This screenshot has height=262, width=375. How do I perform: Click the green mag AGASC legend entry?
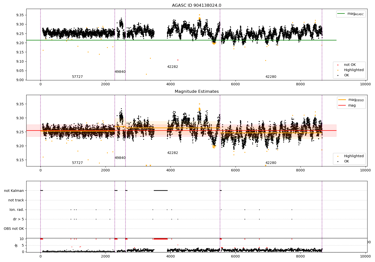[x=351, y=14]
